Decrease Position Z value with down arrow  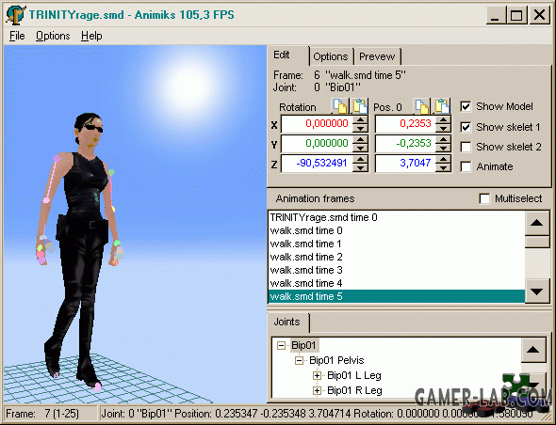click(x=443, y=167)
